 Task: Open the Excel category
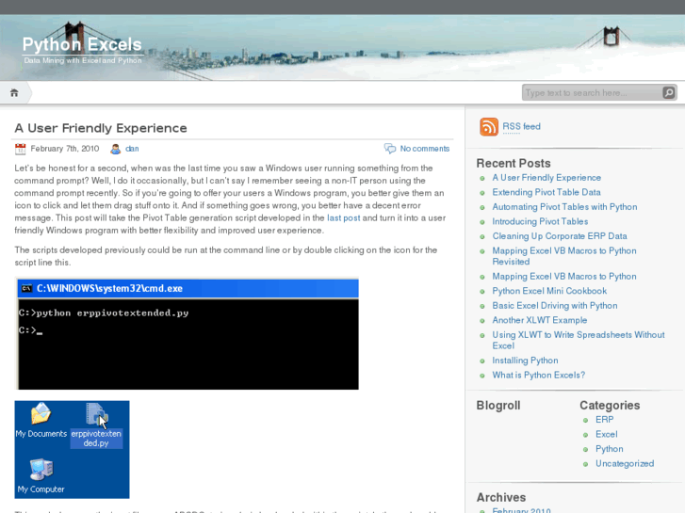[607, 435]
